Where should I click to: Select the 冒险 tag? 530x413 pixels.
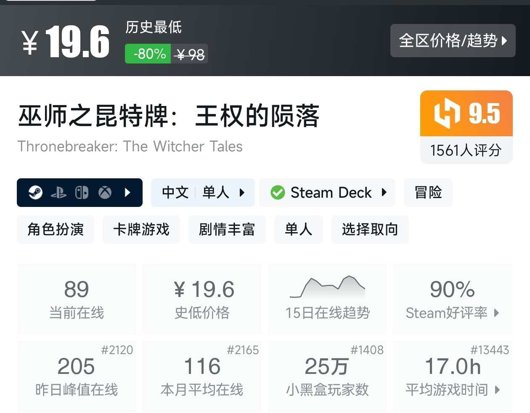(428, 193)
